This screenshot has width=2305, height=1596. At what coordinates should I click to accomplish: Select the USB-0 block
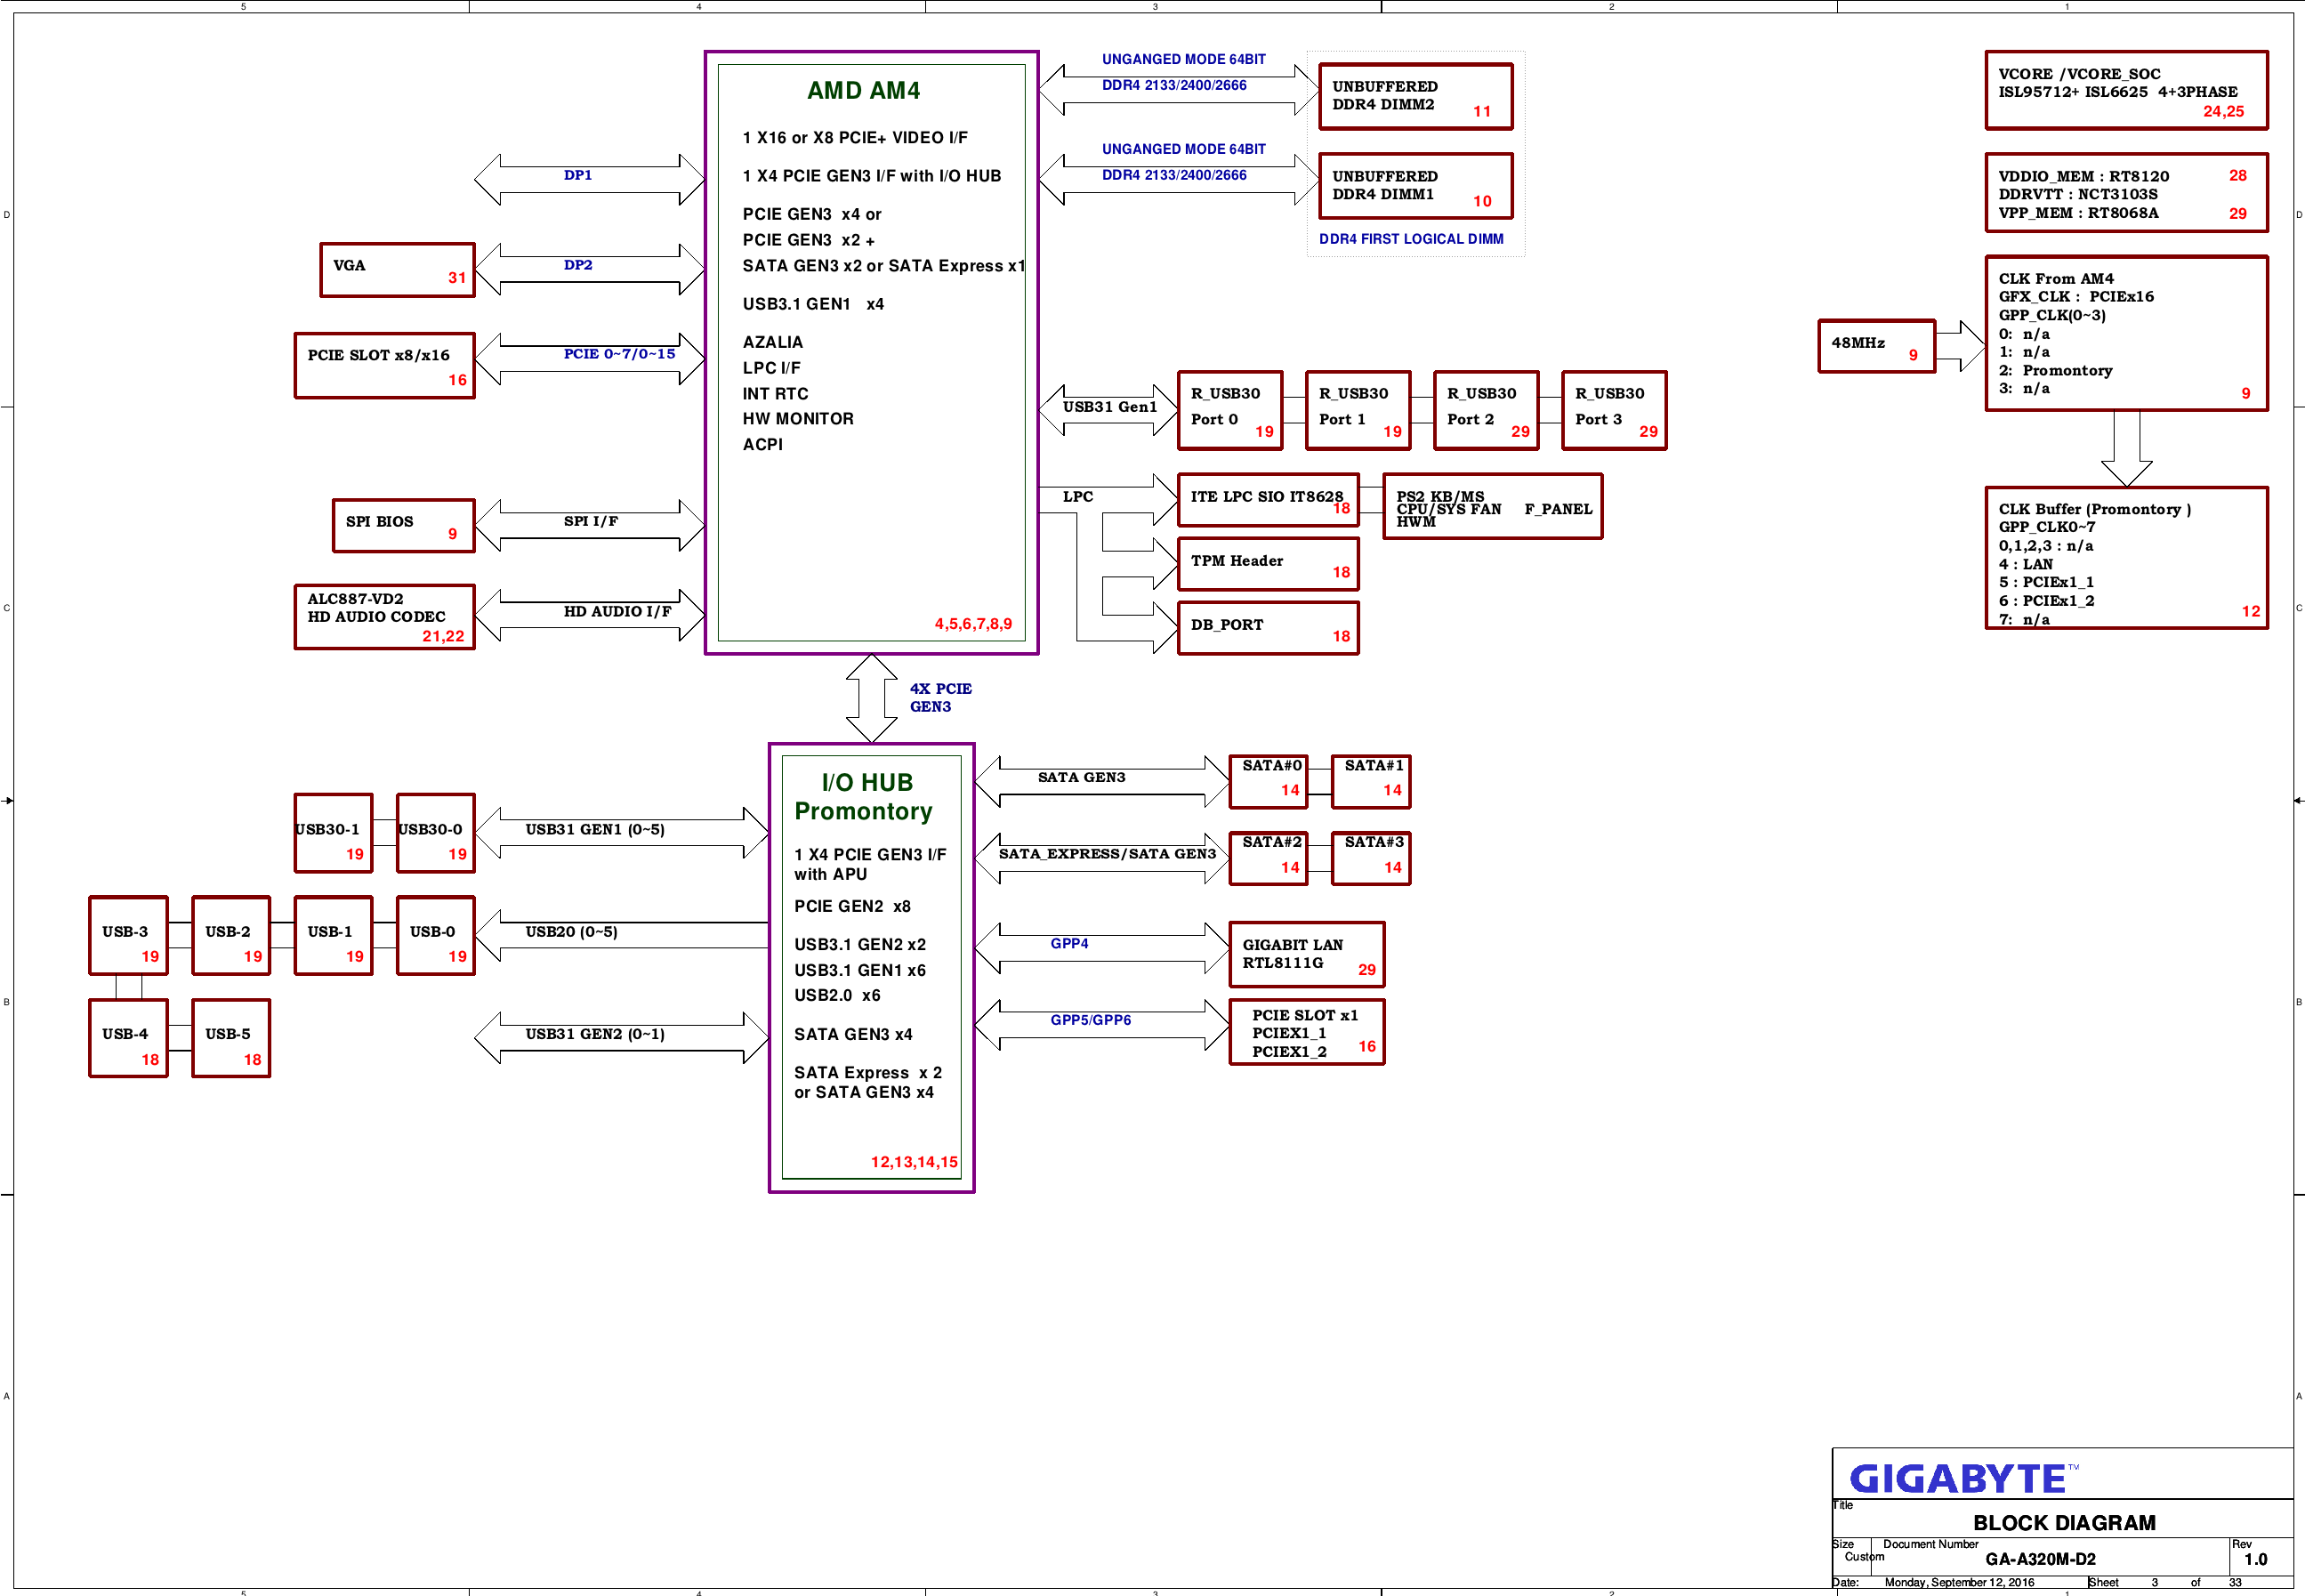click(435, 936)
